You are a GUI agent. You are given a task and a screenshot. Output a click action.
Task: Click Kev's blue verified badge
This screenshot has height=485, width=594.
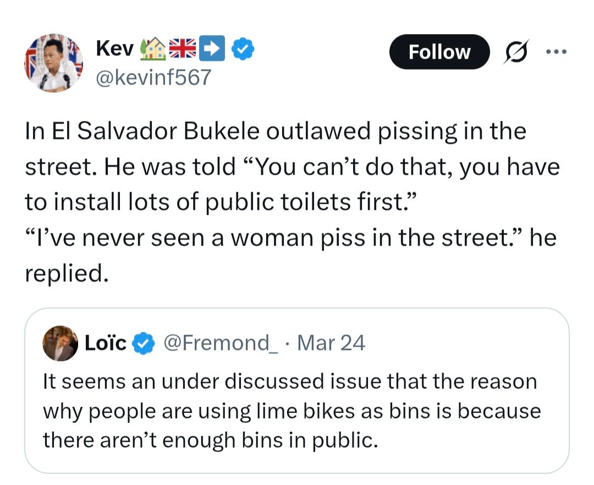pos(243,49)
